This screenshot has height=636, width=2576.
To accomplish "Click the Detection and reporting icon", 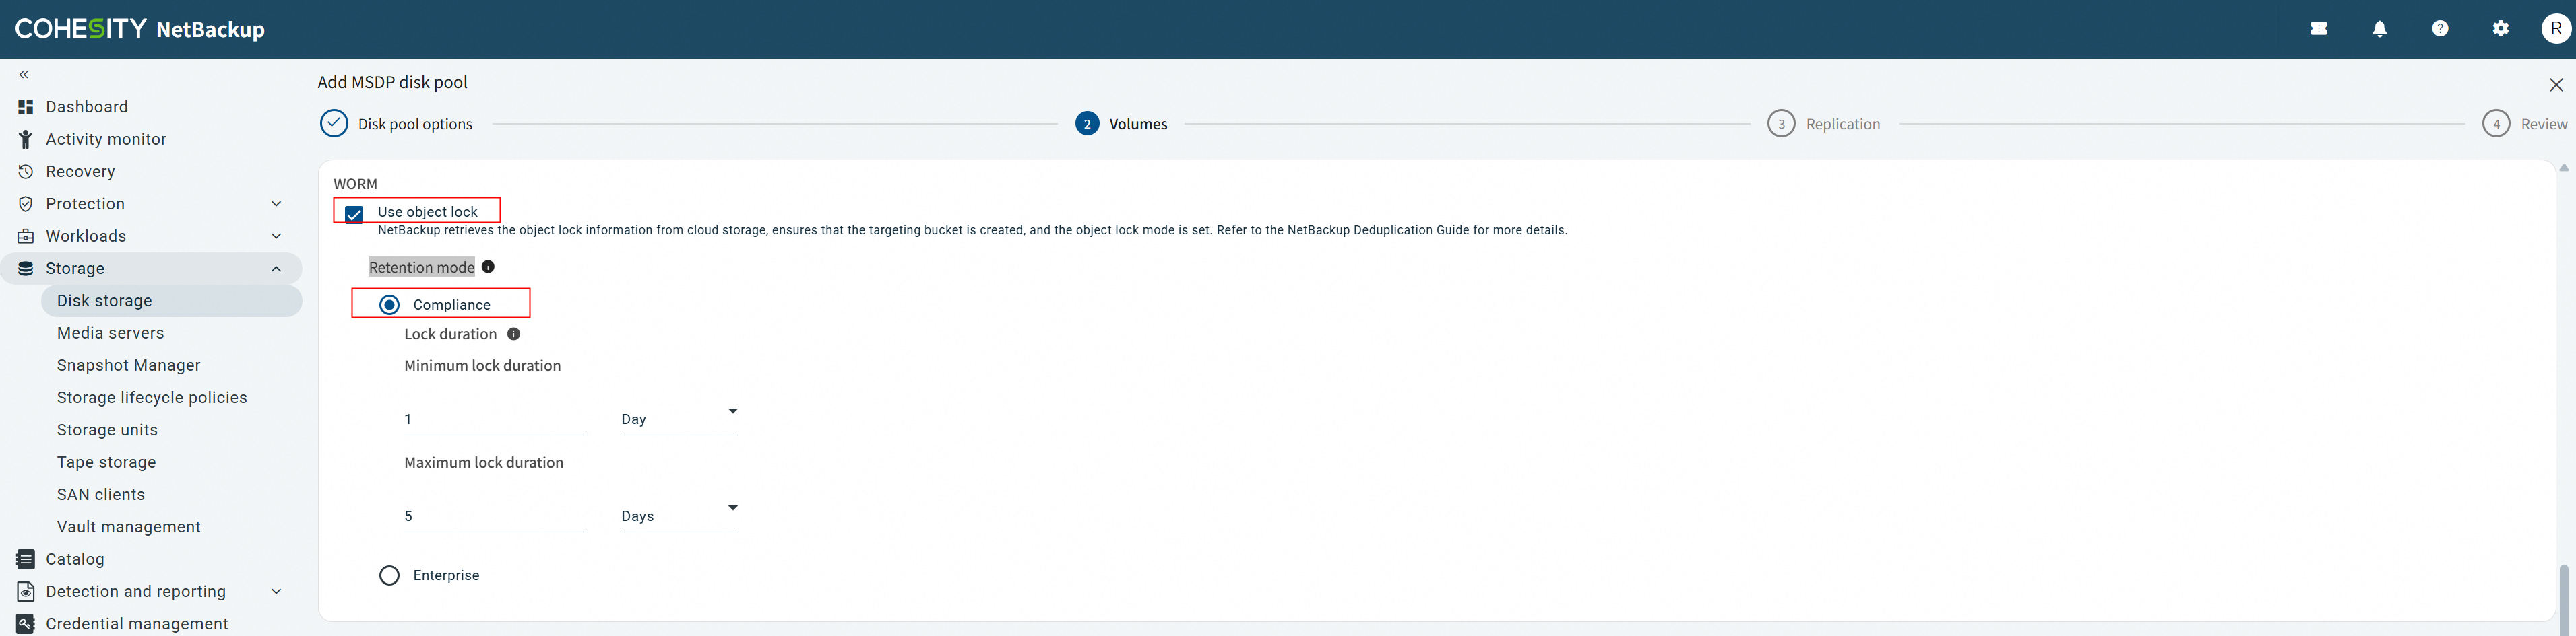I will [26, 592].
